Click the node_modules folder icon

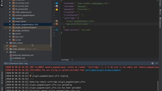tap(11, 49)
